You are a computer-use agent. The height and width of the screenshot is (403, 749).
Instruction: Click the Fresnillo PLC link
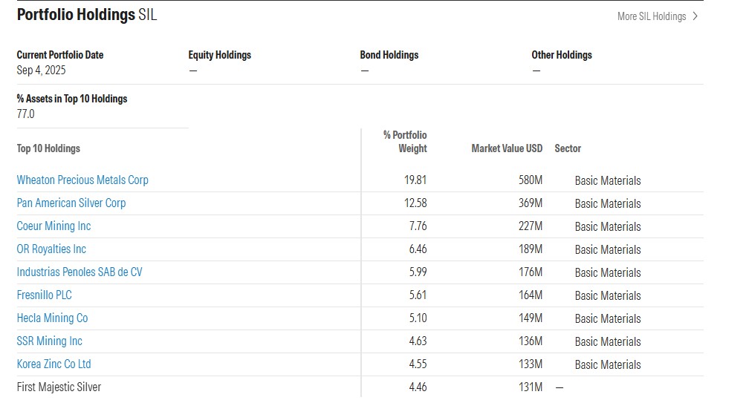click(45, 295)
